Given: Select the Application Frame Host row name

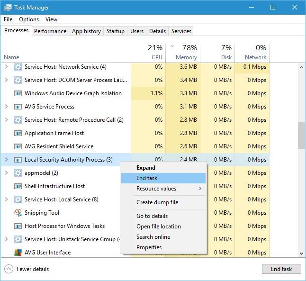Looking at the screenshot, I should (x=54, y=133).
